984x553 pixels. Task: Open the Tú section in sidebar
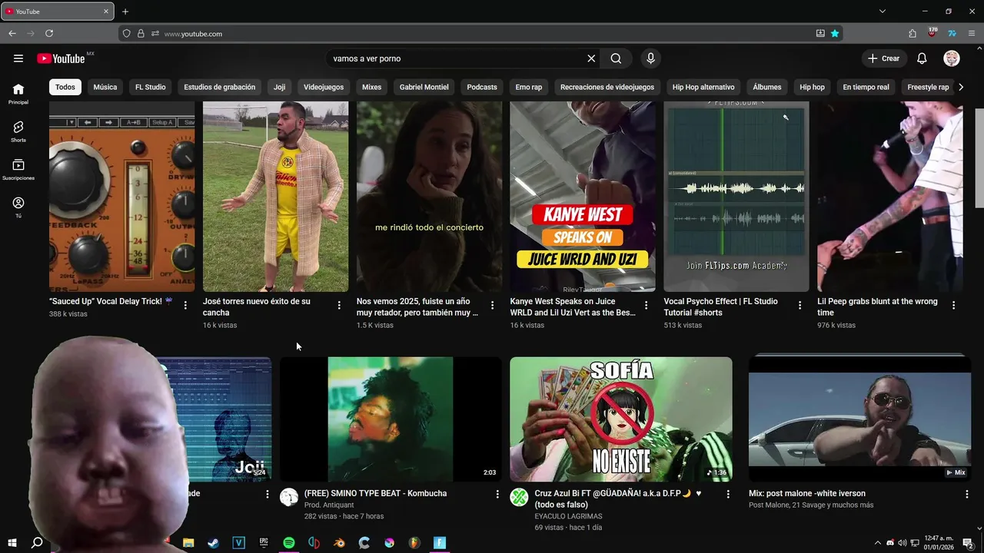[18, 207]
